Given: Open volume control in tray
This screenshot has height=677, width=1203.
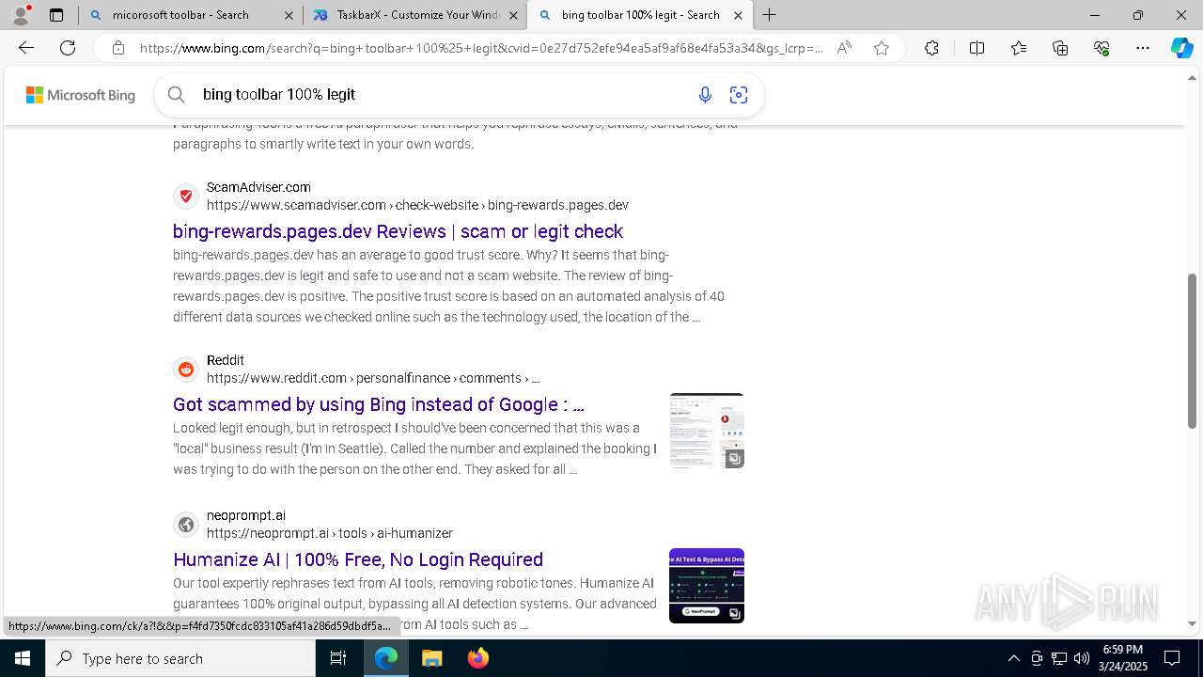Looking at the screenshot, I should 1082,658.
